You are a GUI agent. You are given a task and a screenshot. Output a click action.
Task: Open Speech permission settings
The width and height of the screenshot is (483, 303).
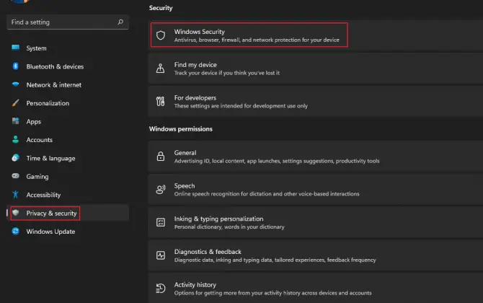(316, 189)
